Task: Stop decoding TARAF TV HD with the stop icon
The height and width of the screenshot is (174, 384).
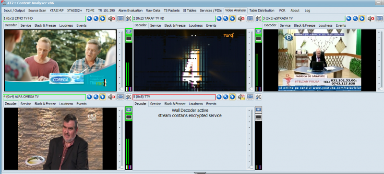Action: 219,19
